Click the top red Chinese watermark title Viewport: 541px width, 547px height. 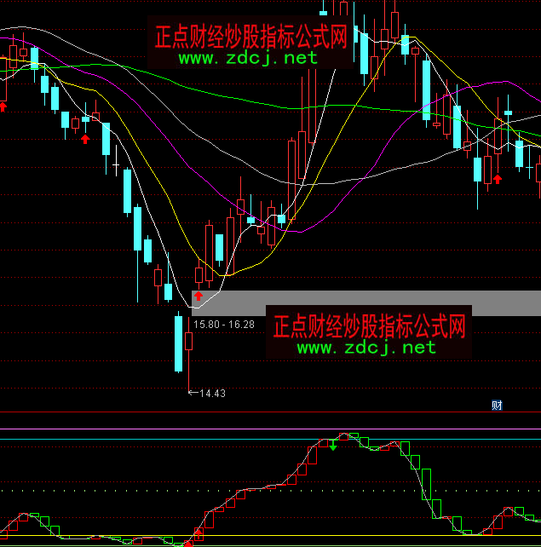coord(250,36)
